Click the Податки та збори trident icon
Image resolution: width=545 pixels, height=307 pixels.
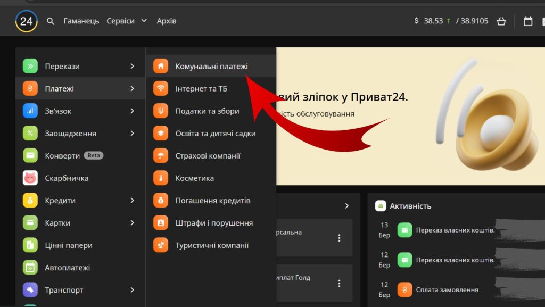tap(160, 111)
